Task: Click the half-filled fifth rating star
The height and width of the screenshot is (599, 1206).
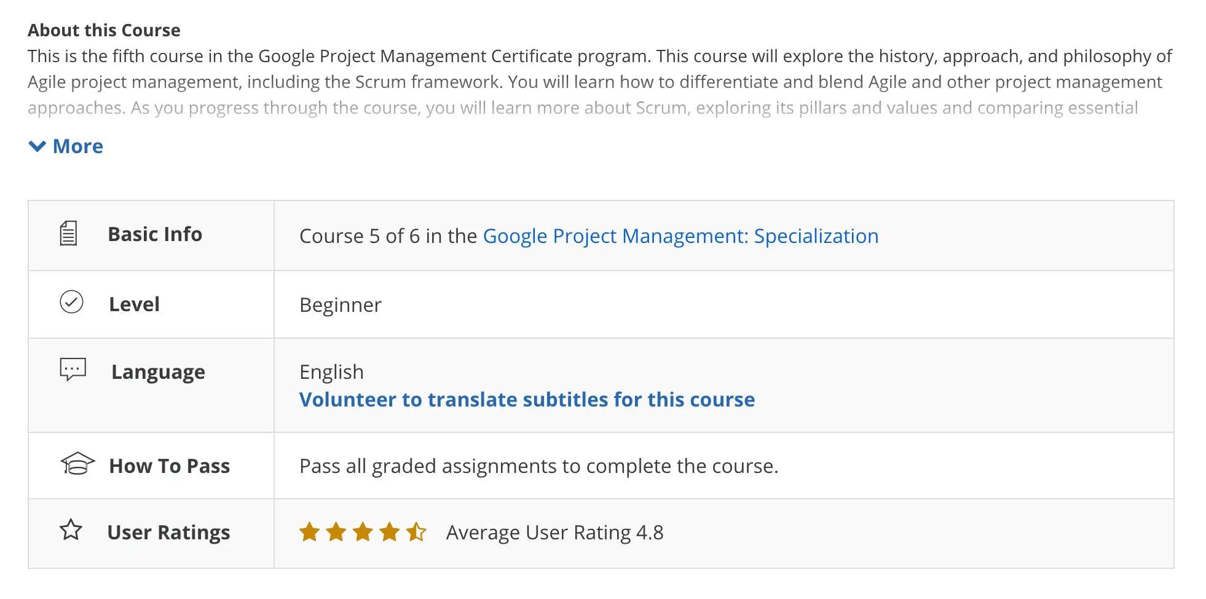Action: (x=416, y=531)
